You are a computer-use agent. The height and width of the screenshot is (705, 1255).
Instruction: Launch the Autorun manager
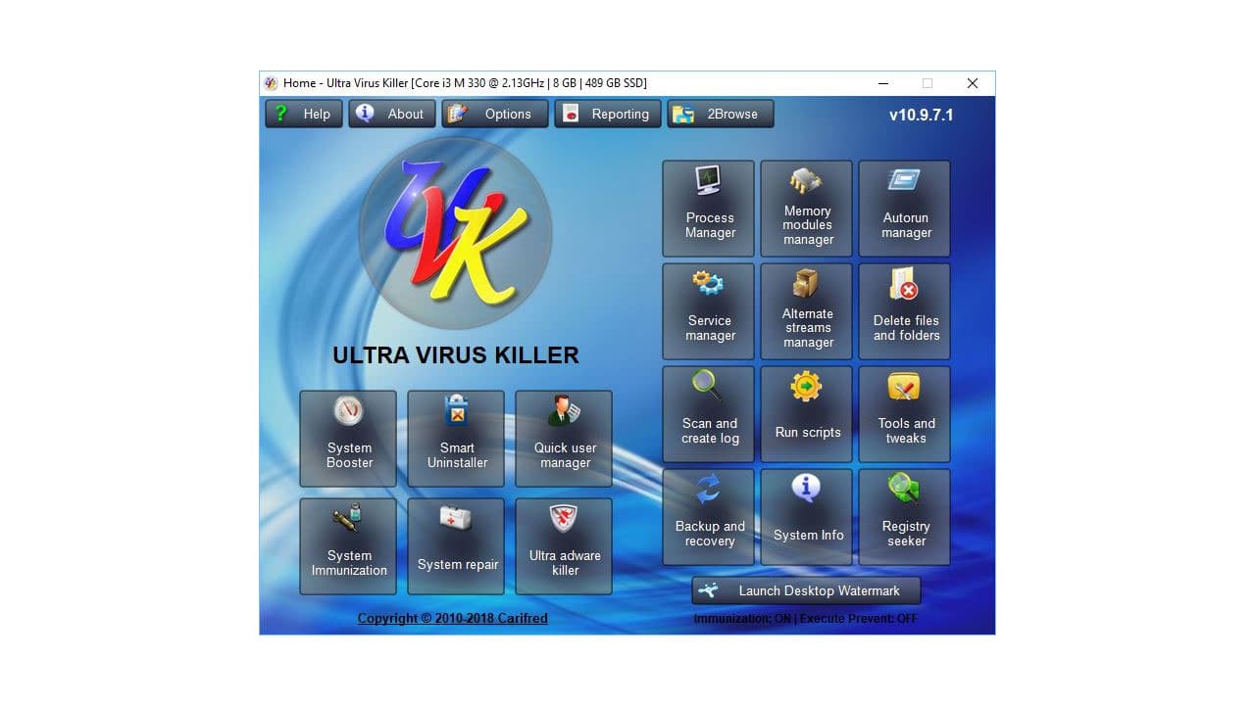(904, 208)
